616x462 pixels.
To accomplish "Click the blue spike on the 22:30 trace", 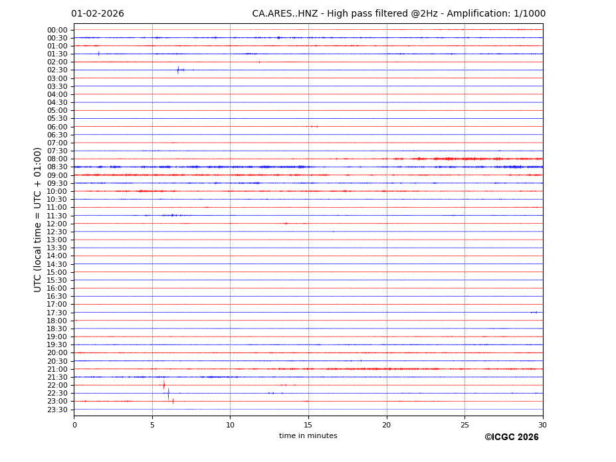I will (168, 393).
